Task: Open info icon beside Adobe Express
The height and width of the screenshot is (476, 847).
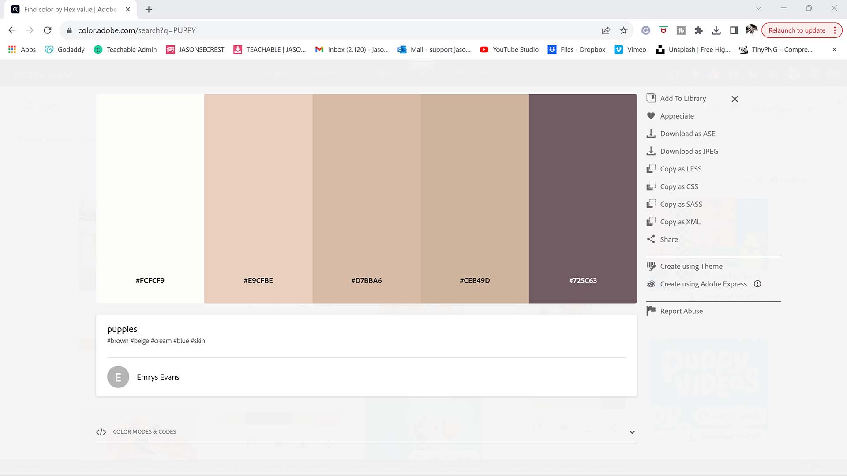Action: (757, 284)
